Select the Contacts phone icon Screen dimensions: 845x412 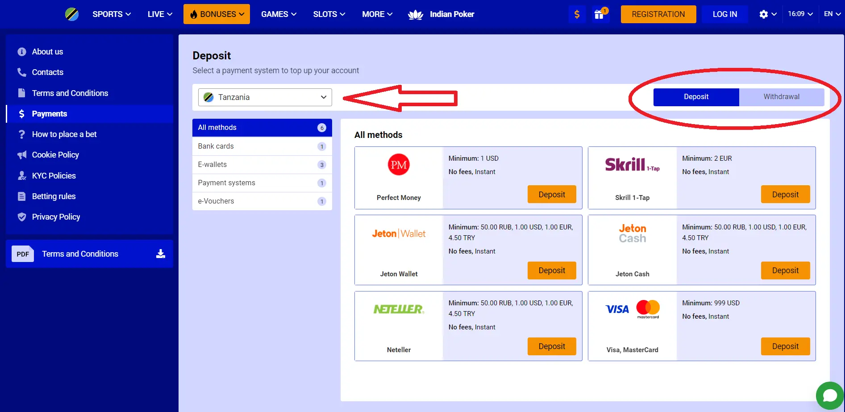21,72
